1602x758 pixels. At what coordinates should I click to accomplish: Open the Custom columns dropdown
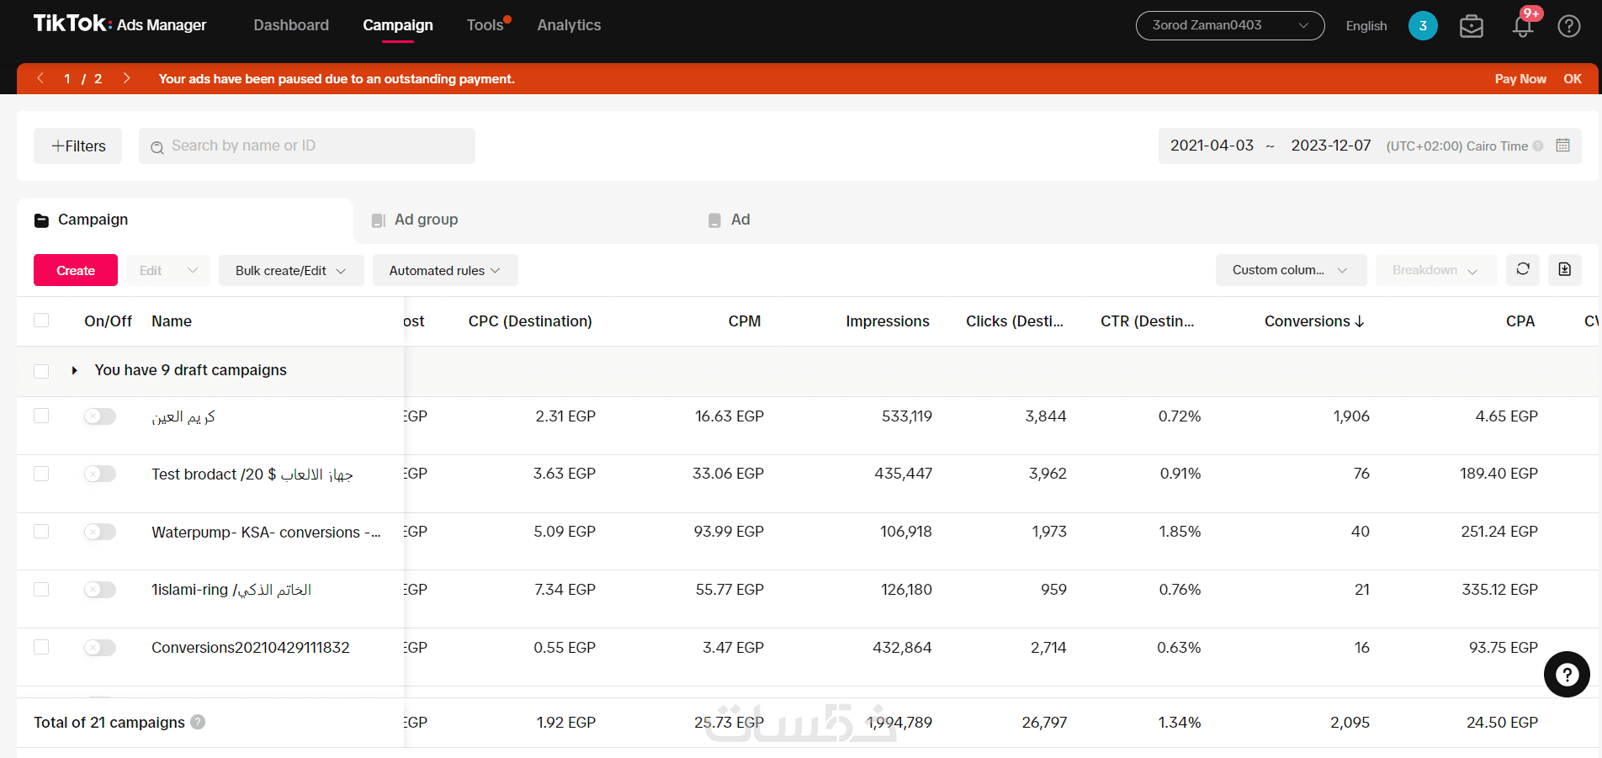(x=1290, y=270)
